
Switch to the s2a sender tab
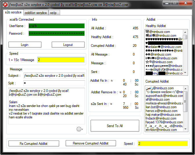pos(13,12)
